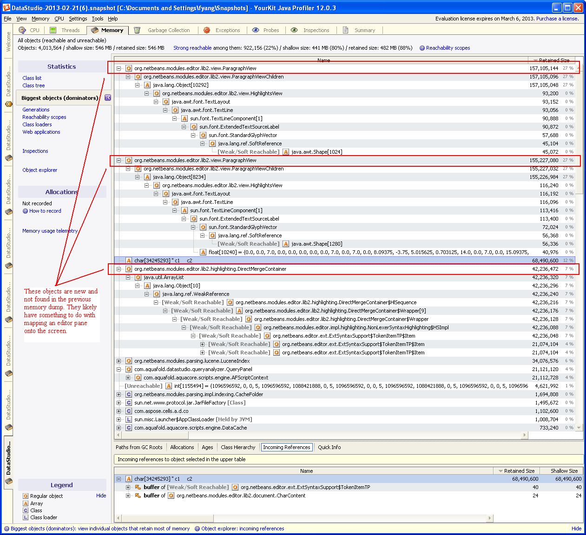Click the class loader icon of Launcher$AppClassLoader row
This screenshot has height=535, width=586.
[x=129, y=419]
